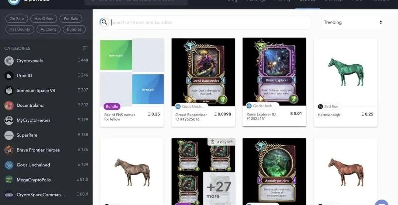Open the chat bubble icon

click(x=381, y=203)
